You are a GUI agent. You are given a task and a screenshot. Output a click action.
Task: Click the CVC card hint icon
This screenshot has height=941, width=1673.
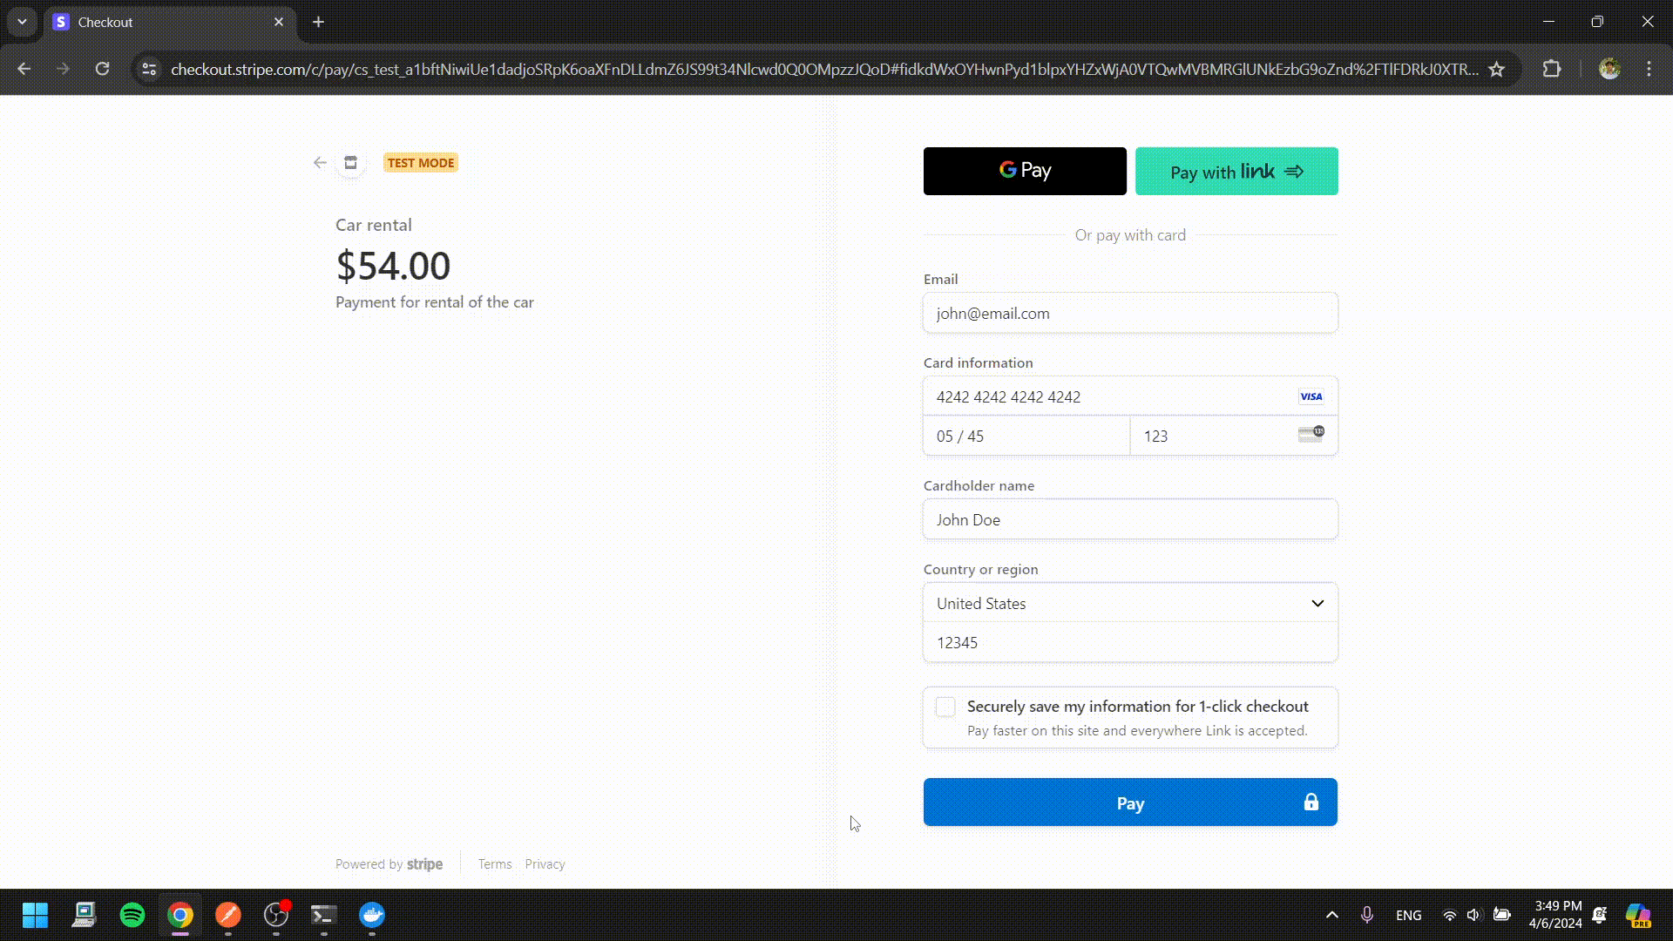pyautogui.click(x=1311, y=434)
